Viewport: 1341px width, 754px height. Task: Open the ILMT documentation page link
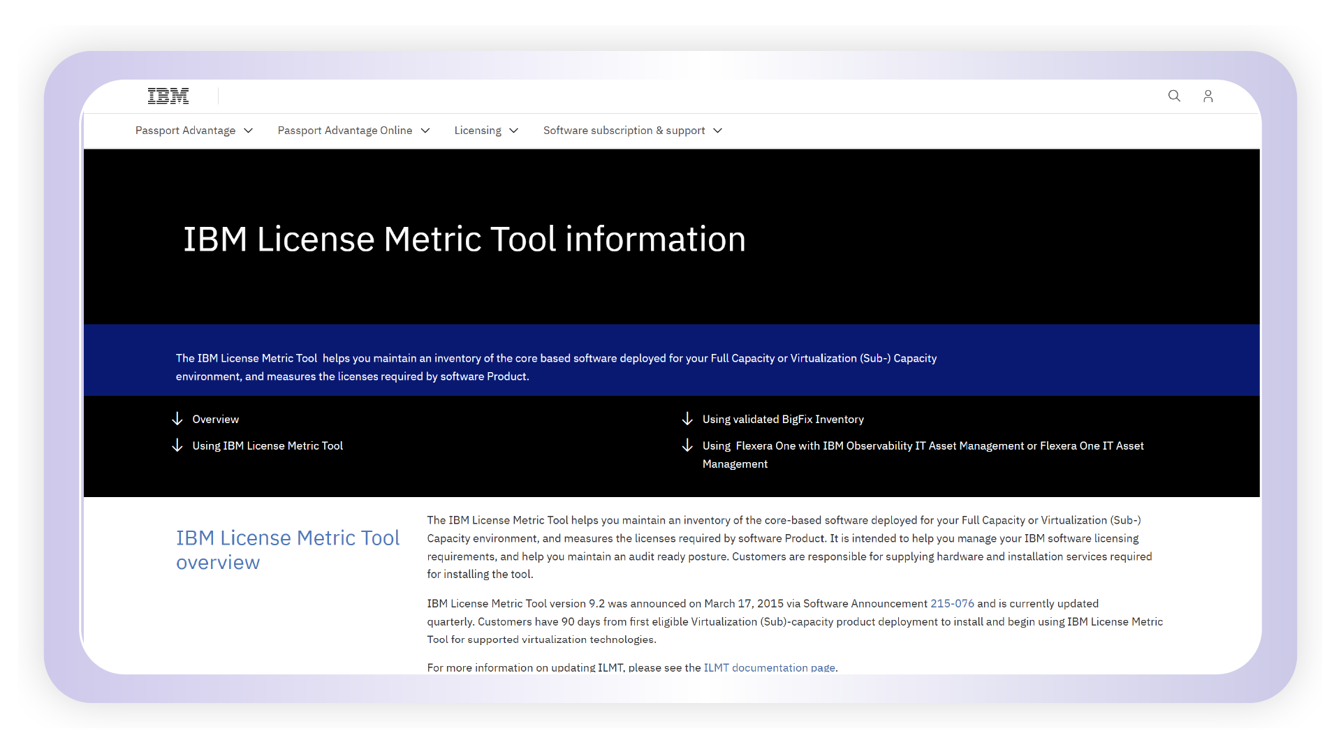pos(768,667)
